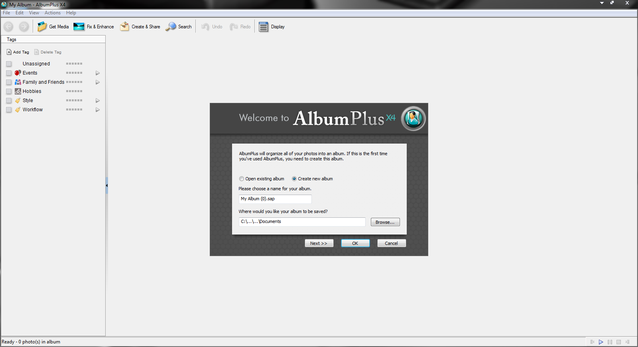Click the AlbumPlus title bar app icon
The image size is (638, 347).
point(4,4)
